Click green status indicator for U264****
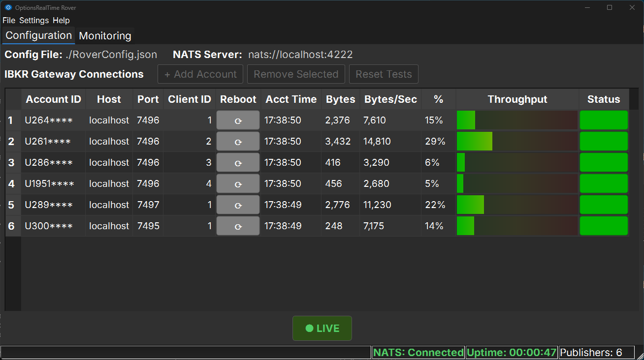Screen dimensions: 644x360 [604, 120]
